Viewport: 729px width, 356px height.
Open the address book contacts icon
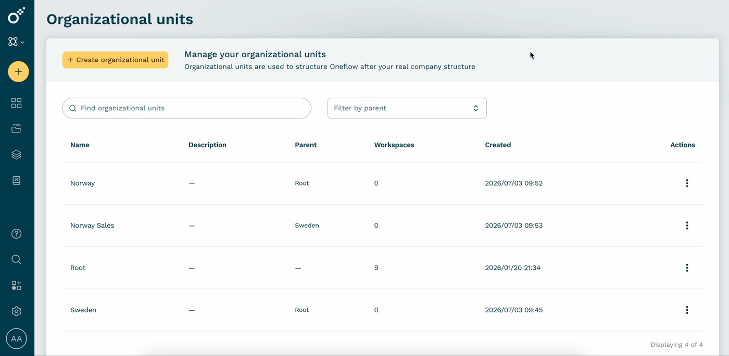pyautogui.click(x=17, y=180)
